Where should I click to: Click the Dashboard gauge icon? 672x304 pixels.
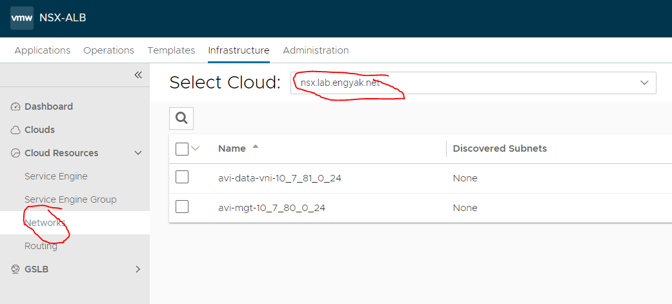[x=16, y=106]
